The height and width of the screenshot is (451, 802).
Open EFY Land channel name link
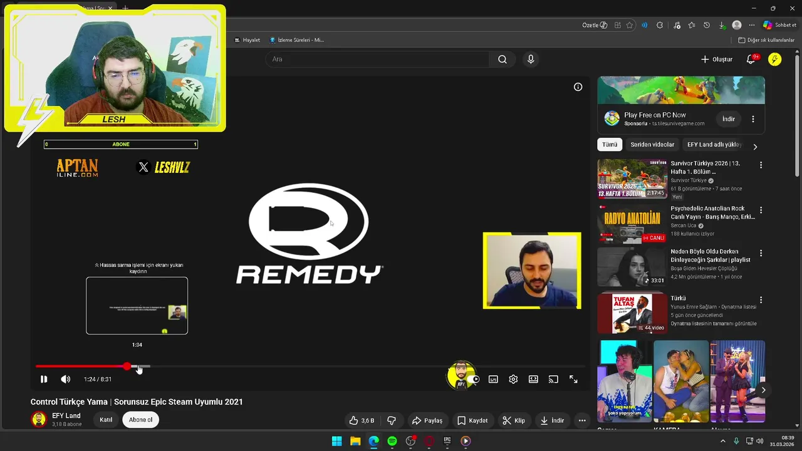coord(66,416)
